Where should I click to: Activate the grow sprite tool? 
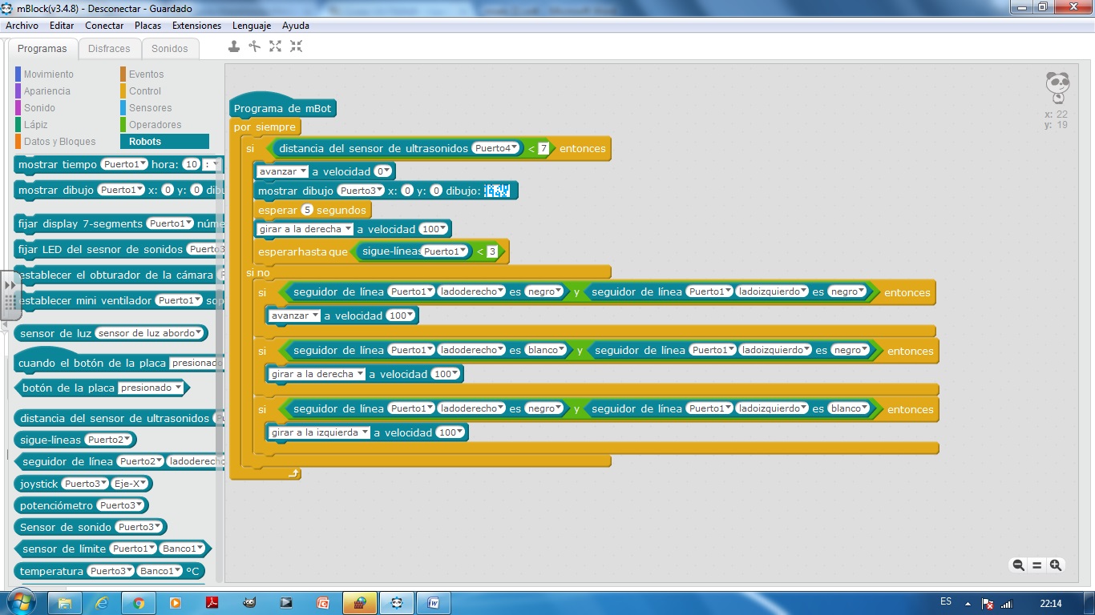click(276, 46)
